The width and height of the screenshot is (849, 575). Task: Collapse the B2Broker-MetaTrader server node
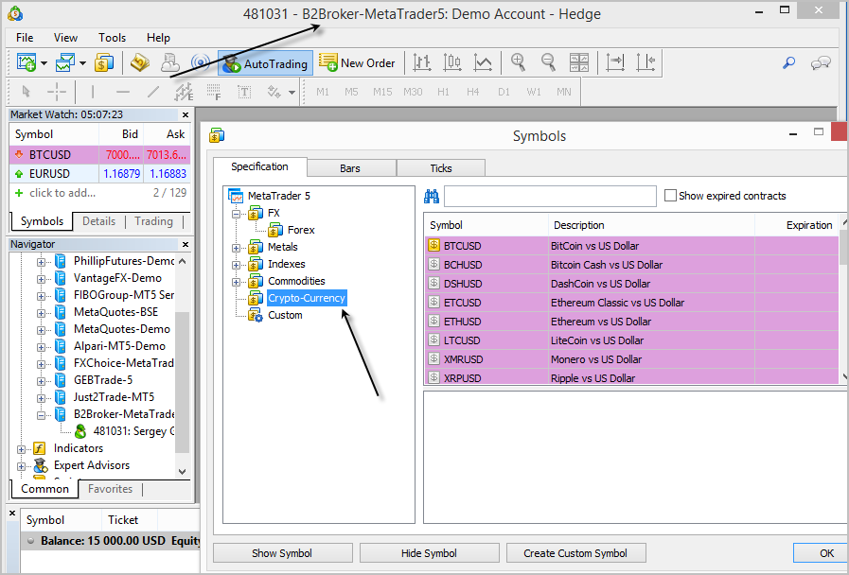pos(41,415)
